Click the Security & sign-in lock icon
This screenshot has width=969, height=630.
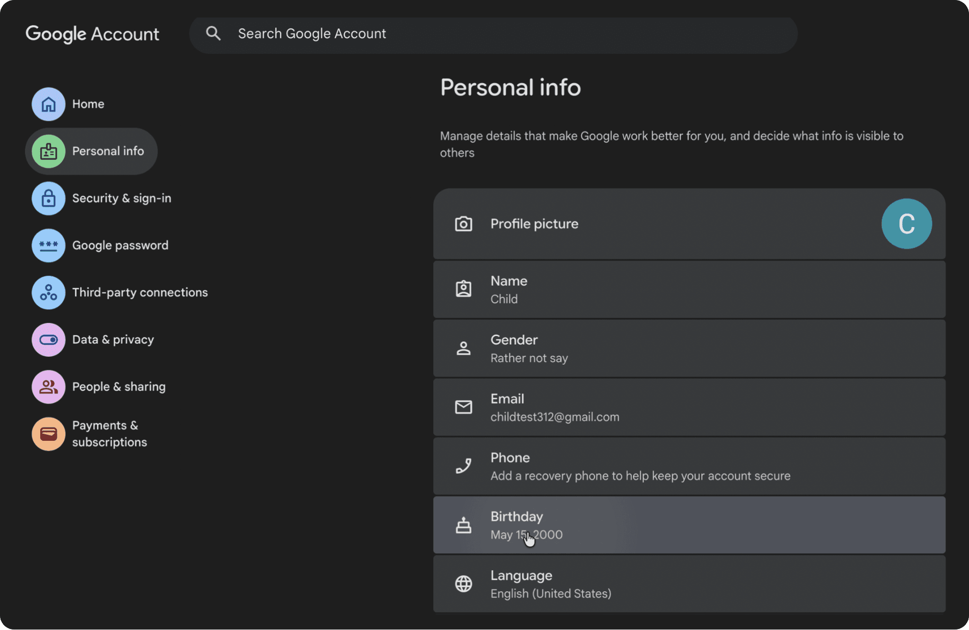coord(48,198)
